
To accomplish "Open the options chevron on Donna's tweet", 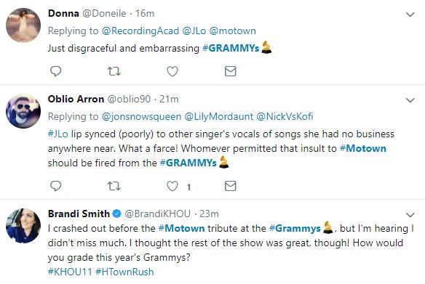I will (410, 15).
